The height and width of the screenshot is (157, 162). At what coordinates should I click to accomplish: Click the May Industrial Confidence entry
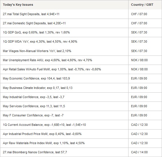[33, 97]
